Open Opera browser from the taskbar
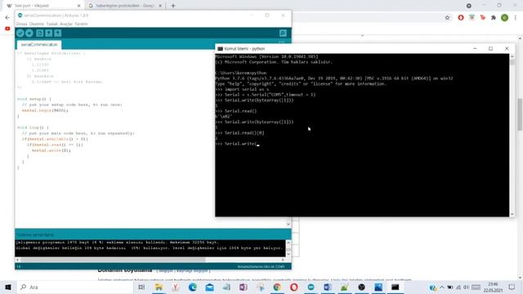Image resolution: width=523 pixels, height=294 pixels. point(294,287)
